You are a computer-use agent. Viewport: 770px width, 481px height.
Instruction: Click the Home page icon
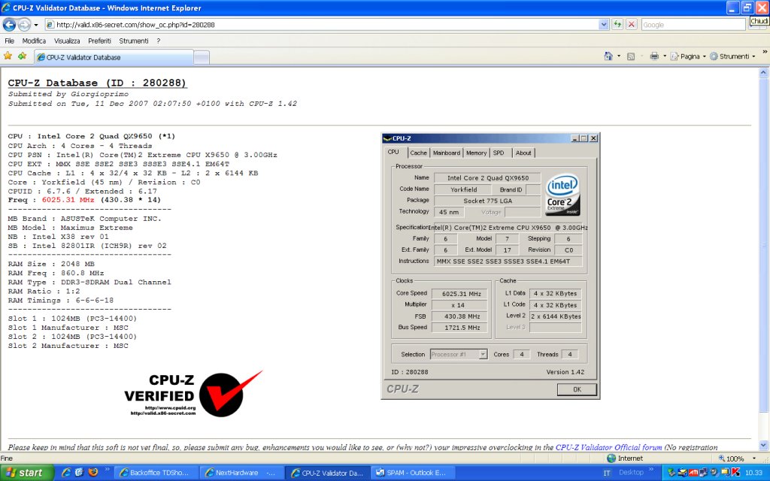click(x=608, y=56)
